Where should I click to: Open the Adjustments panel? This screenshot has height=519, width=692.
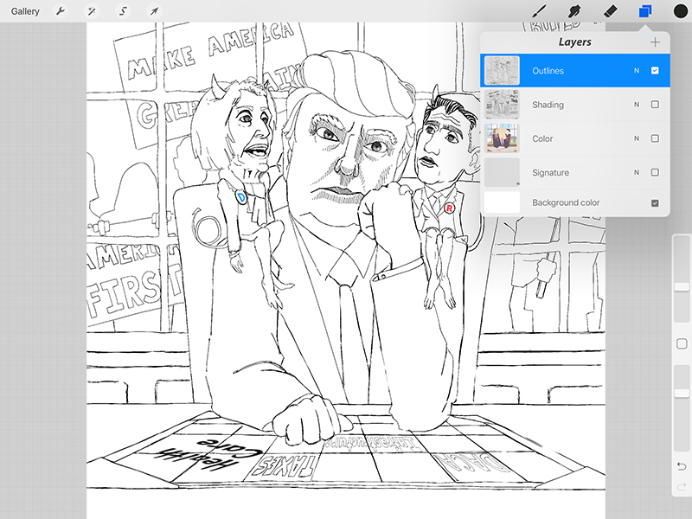91,11
